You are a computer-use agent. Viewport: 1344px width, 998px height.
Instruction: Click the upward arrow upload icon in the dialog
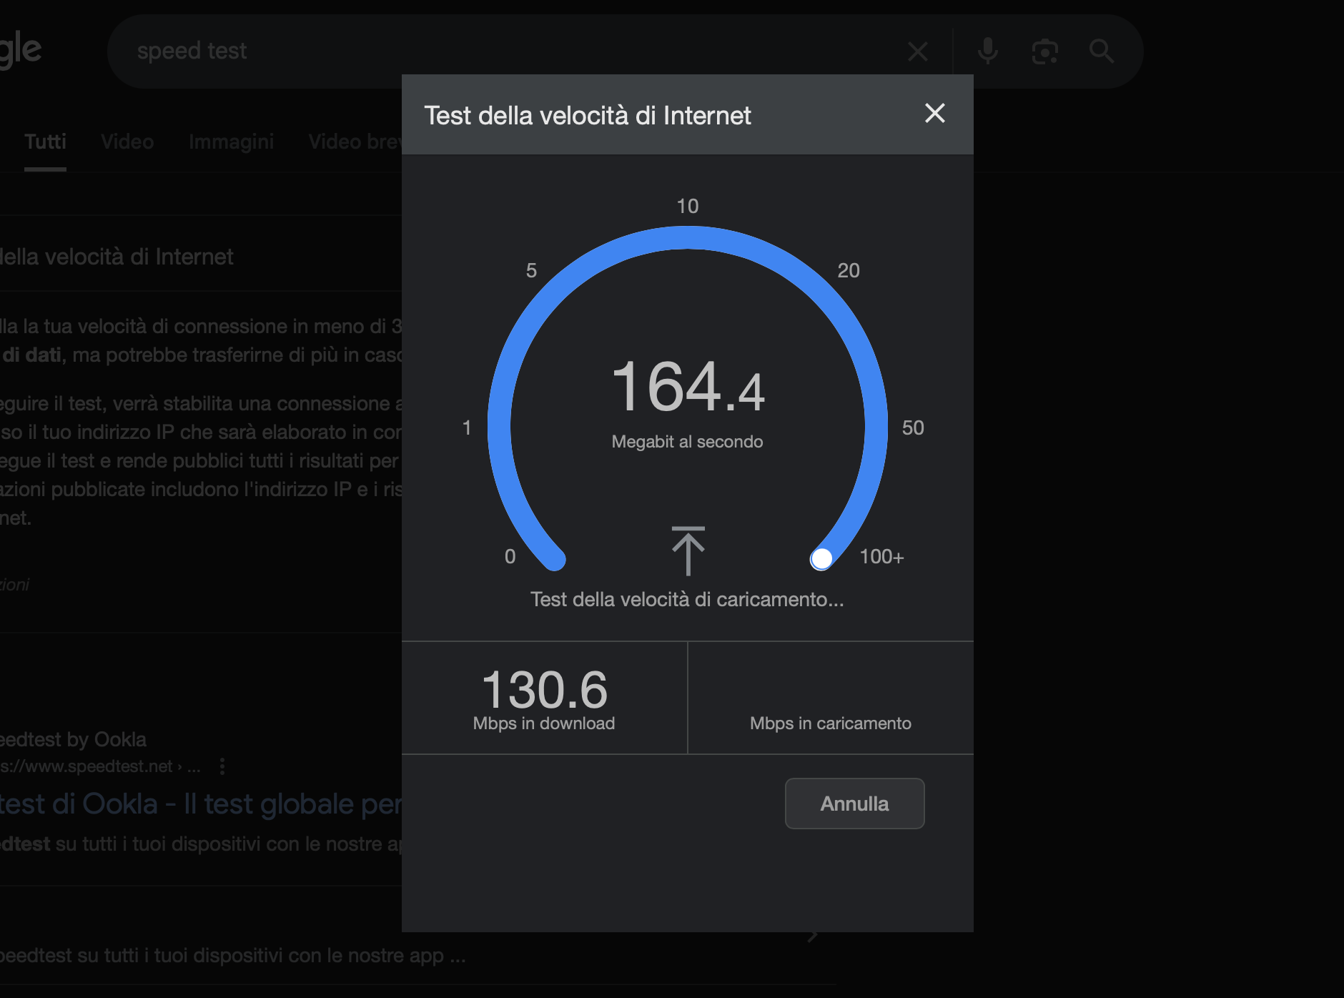click(688, 550)
